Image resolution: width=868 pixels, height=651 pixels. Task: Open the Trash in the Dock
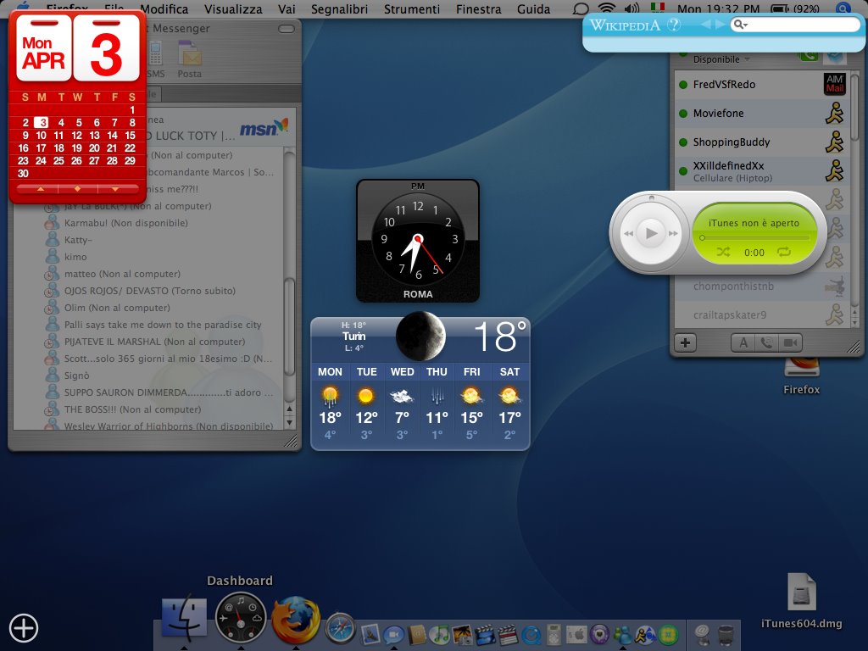726,634
